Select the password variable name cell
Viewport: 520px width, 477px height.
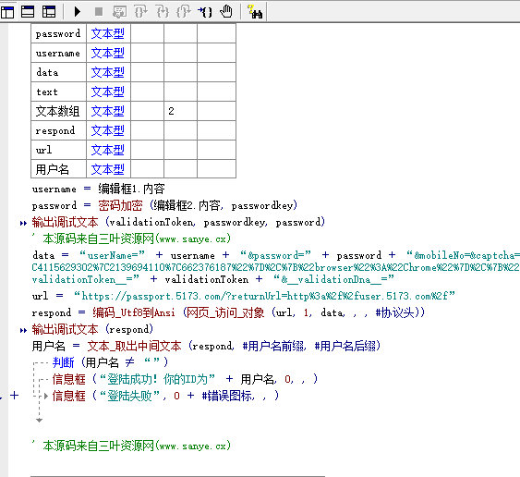pyautogui.click(x=59, y=33)
